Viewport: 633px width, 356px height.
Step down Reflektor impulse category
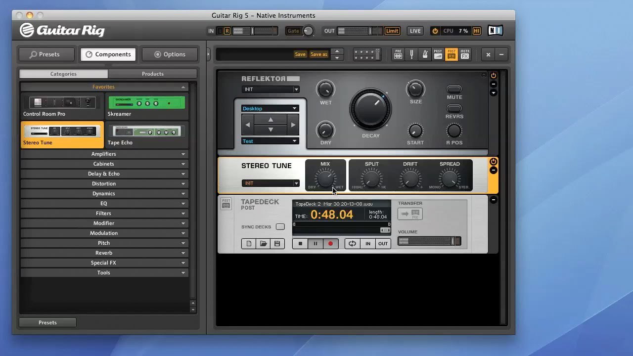click(x=271, y=130)
